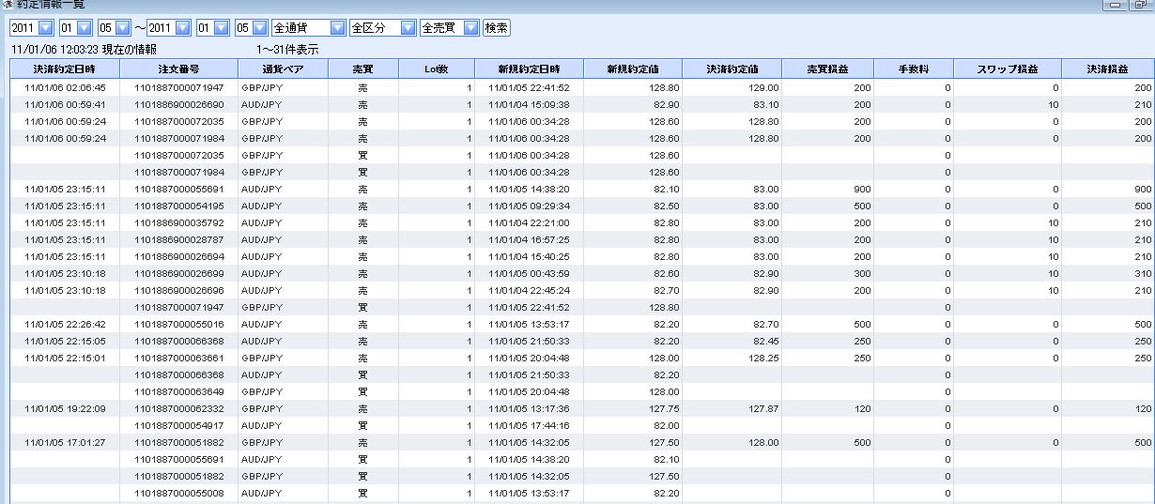Click settlement time 11/01/05 22:15:05

click(65, 341)
